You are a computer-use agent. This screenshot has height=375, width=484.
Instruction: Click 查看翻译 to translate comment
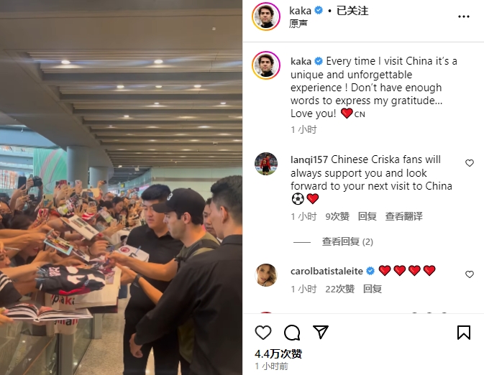pos(403,216)
